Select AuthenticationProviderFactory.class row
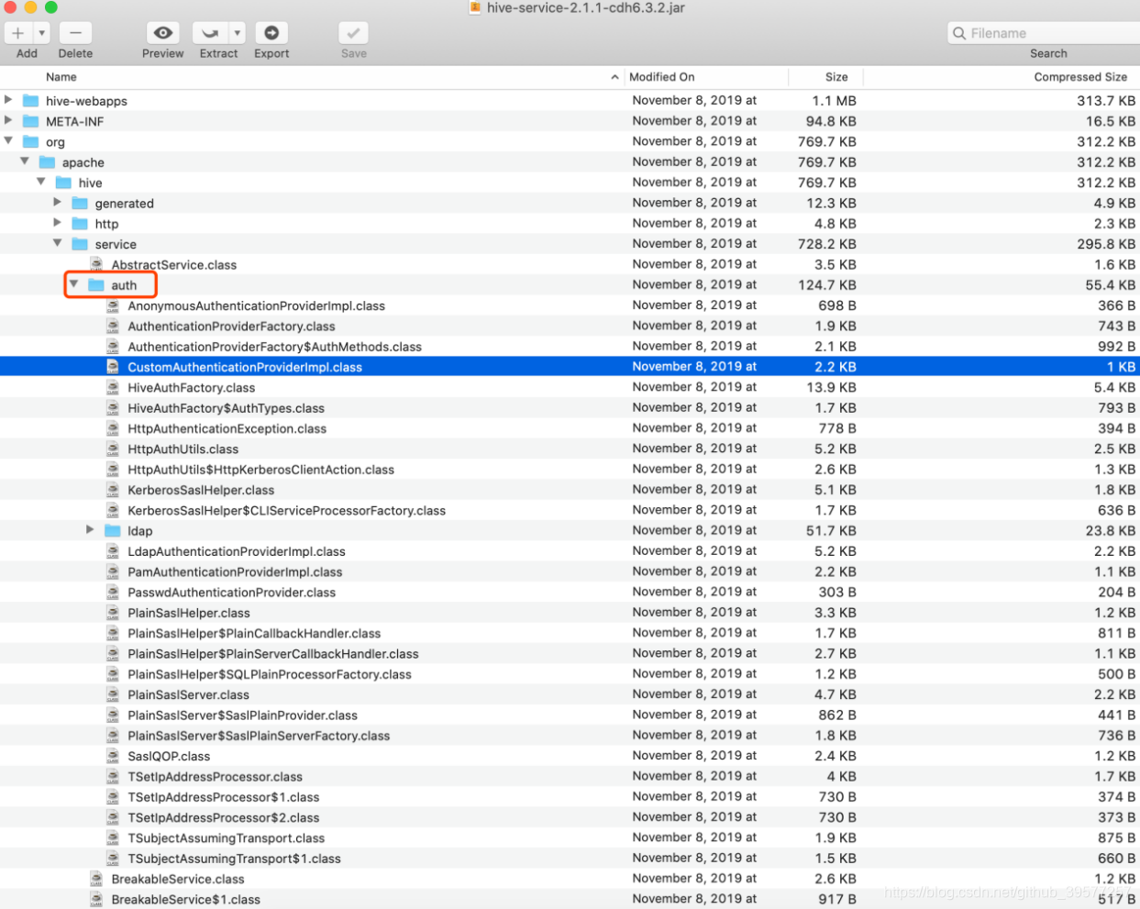 [570, 326]
